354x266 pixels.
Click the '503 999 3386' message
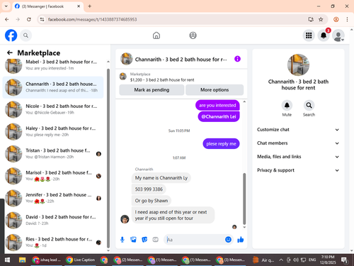point(149,189)
